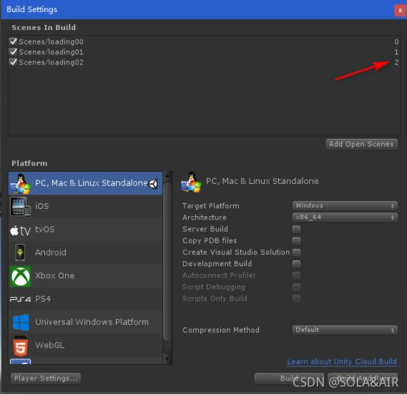The image size is (407, 395).
Task: Click the platform list vertical scrollbar
Action: pyautogui.click(x=167, y=268)
